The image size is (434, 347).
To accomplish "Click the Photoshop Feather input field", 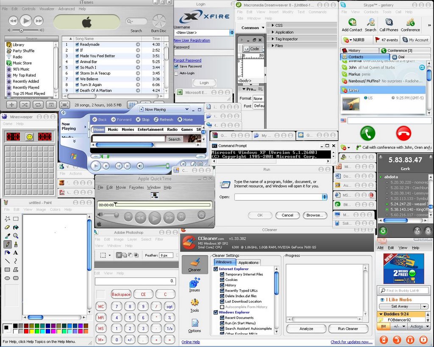I will point(166,255).
